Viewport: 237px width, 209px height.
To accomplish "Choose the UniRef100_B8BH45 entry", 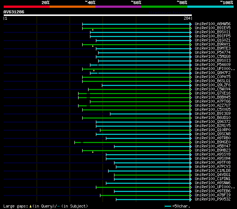I will (x=213, y=97).
